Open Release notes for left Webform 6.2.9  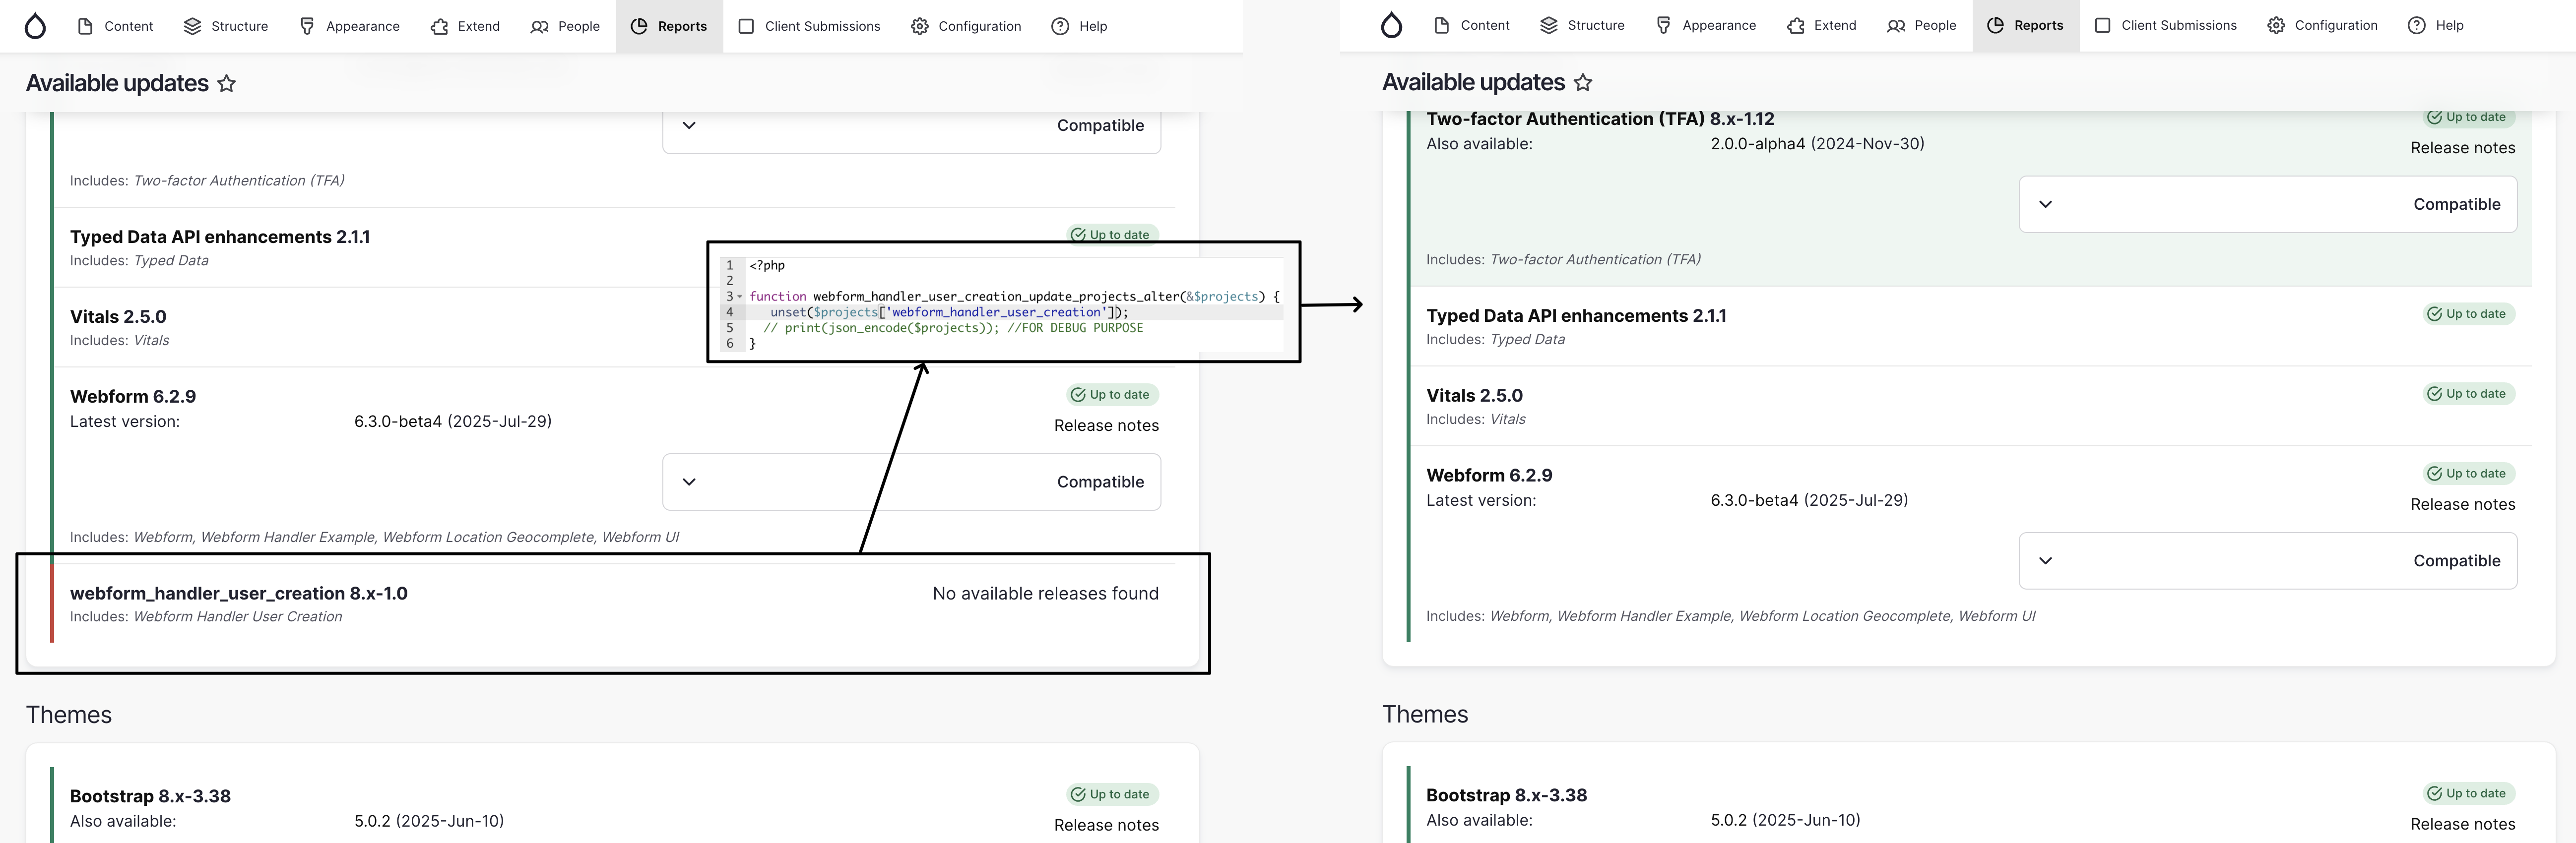click(1106, 426)
